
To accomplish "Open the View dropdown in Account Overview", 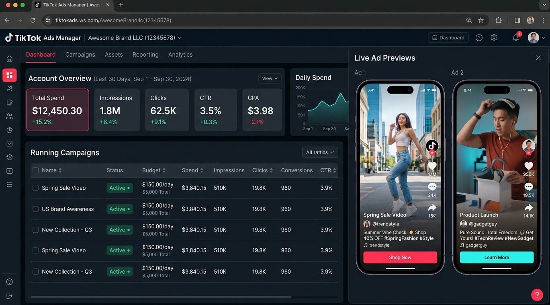I will (270, 78).
